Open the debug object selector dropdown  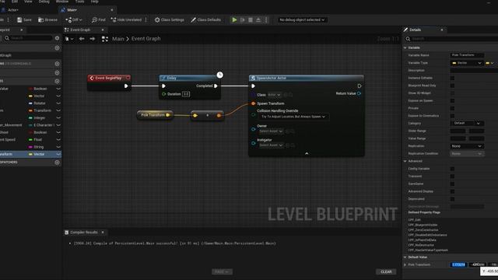pos(302,19)
